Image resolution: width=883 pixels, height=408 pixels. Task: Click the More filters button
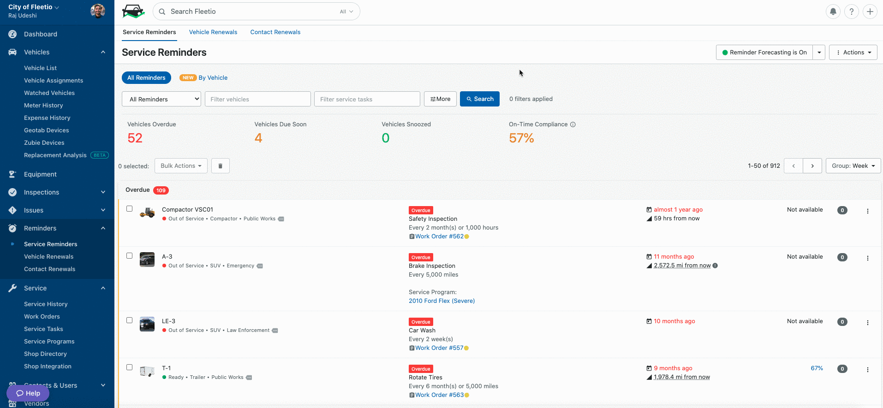[x=440, y=99]
